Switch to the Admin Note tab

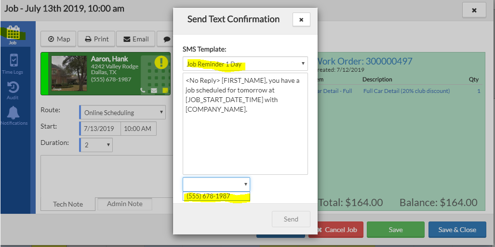click(x=124, y=204)
